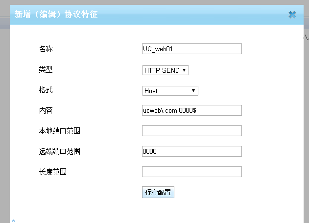The height and width of the screenshot is (223, 309).
Task: Close the 新增（编辑）协议特征 dialog
Action: point(292,15)
